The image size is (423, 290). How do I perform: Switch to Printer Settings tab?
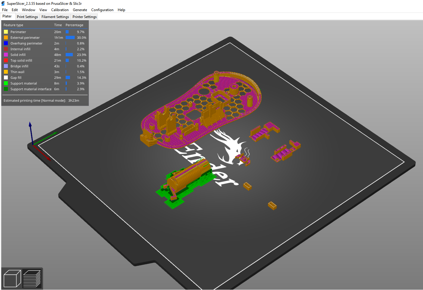tap(85, 17)
